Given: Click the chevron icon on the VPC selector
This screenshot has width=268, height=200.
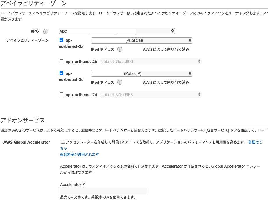Looking at the screenshot, I should tap(173, 31).
